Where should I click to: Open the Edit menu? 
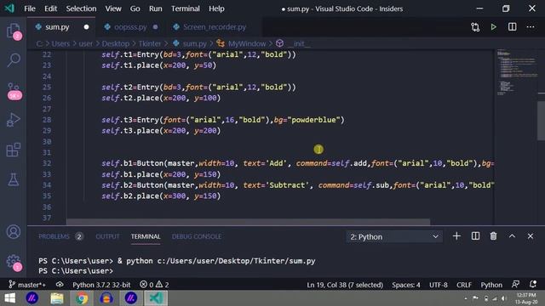coord(50,8)
